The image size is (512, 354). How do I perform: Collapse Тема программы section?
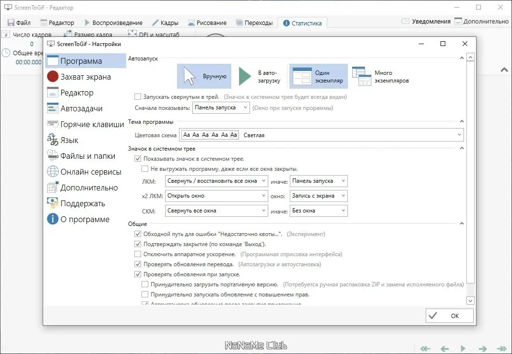(462, 121)
